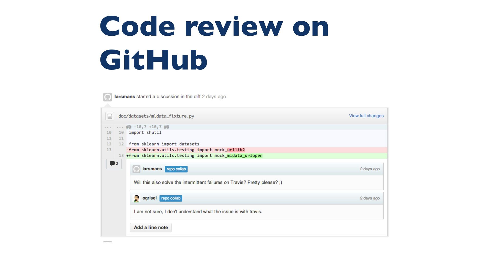492x277 pixels.
Task: Click ogrisel profile avatar
Action: (x=136, y=198)
